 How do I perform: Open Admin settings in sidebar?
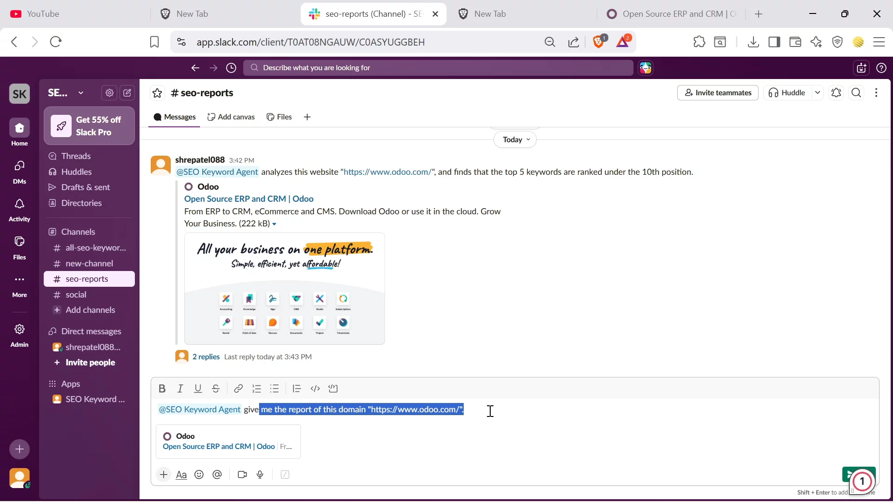coord(20,335)
